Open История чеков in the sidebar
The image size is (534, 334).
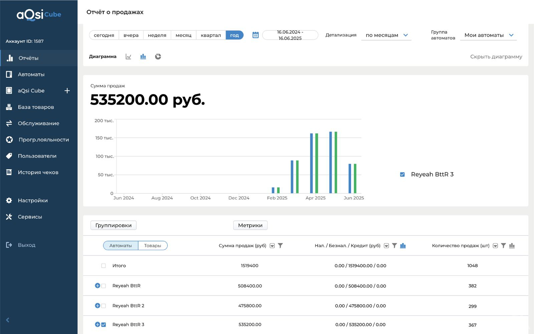pyautogui.click(x=39, y=172)
